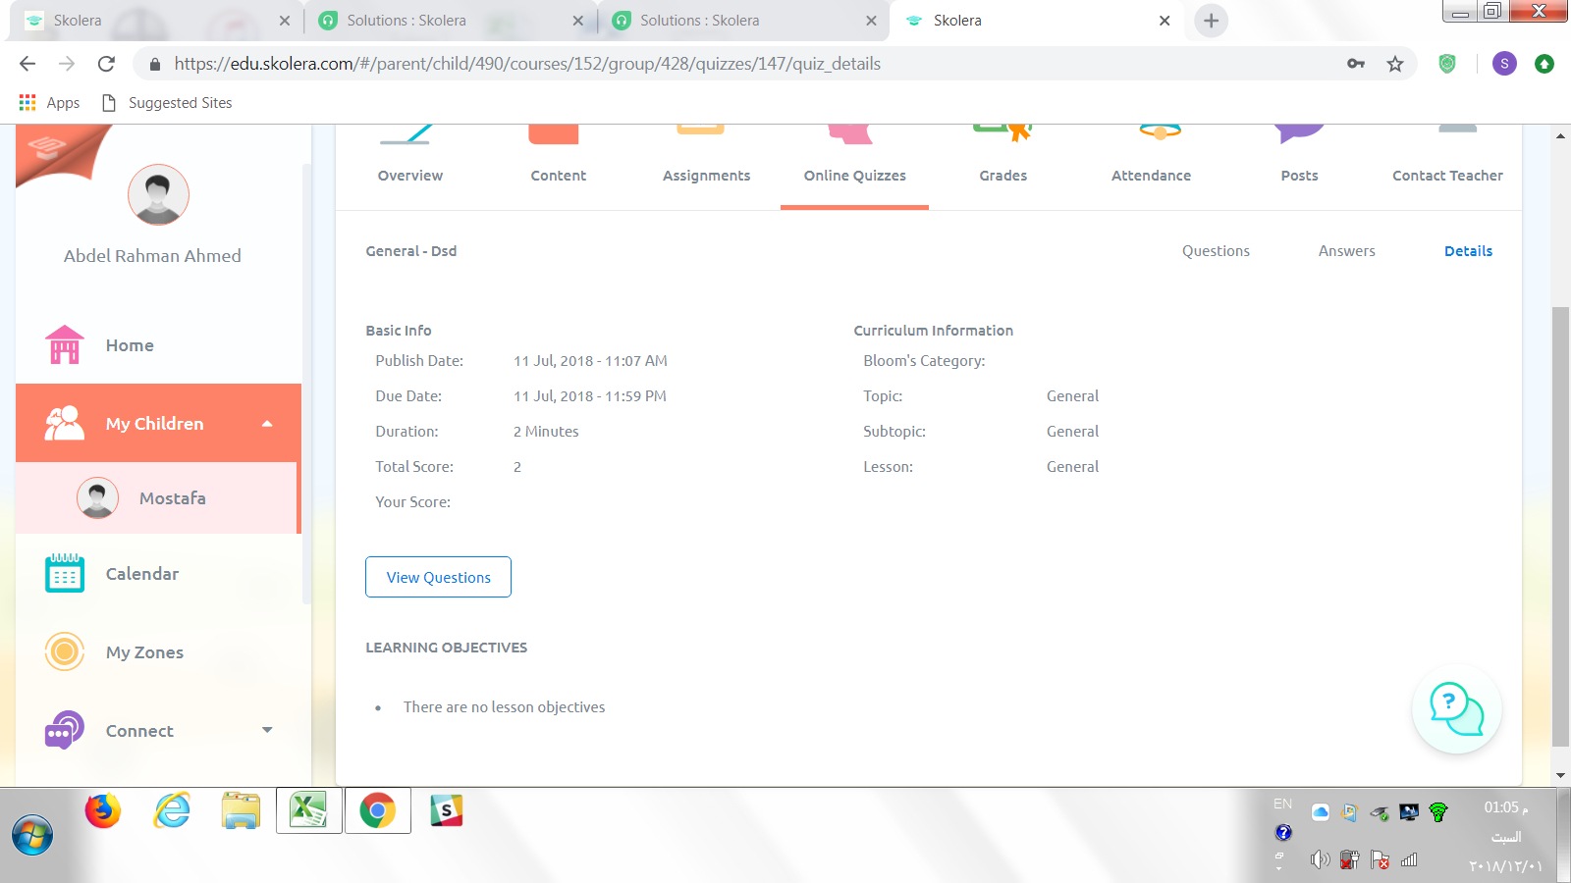Open the Calendar icon in sidebar
The image size is (1571, 883).
[x=65, y=573]
